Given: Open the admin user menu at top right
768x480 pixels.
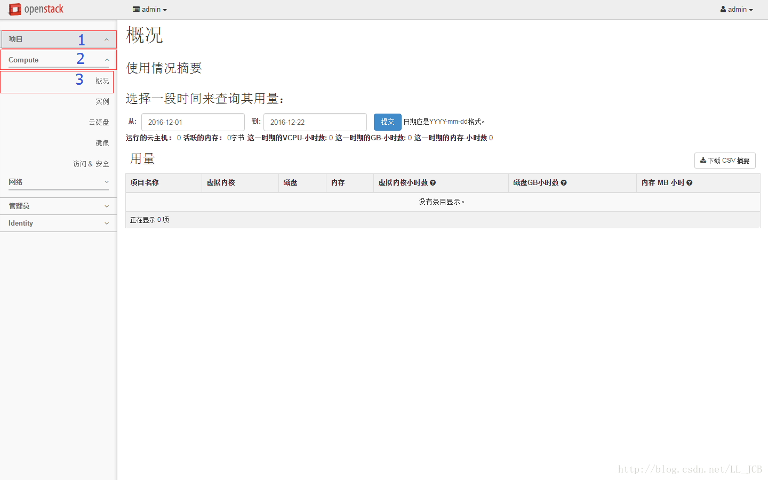Looking at the screenshot, I should pyautogui.click(x=737, y=10).
